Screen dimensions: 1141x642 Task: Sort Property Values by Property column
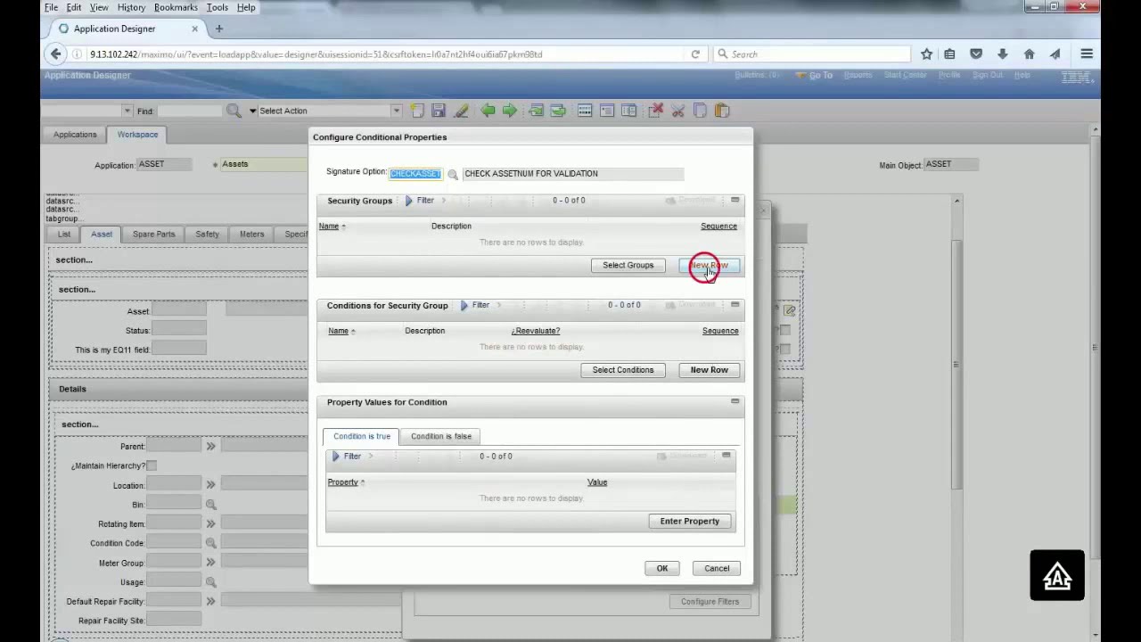[342, 482]
